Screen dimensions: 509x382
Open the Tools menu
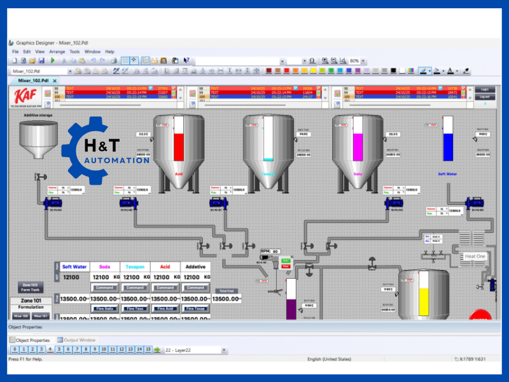pos(74,52)
